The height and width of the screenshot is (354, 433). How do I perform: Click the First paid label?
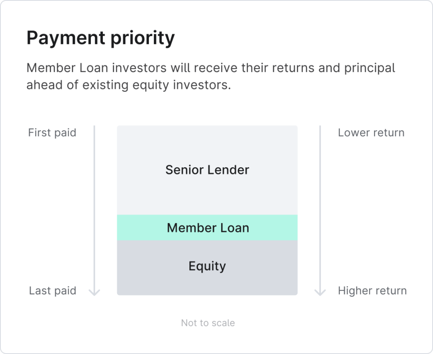pos(52,133)
